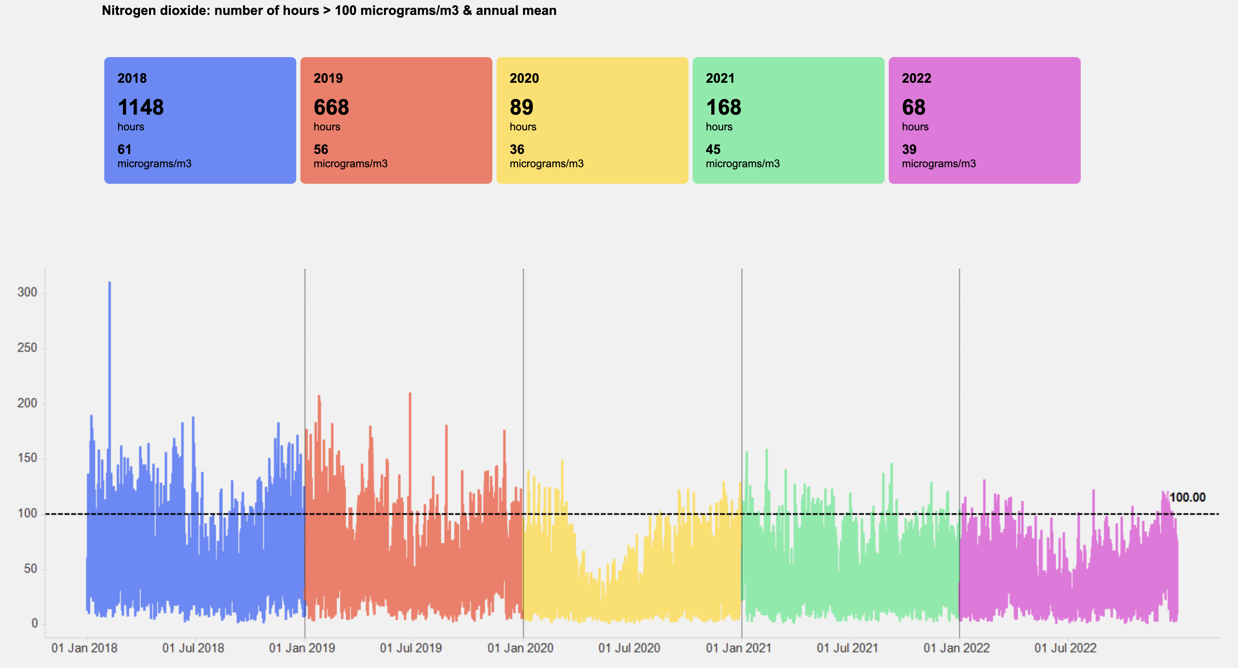Image resolution: width=1238 pixels, height=668 pixels.
Task: Click the 100.00 threshold line label
Action: [x=1187, y=497]
